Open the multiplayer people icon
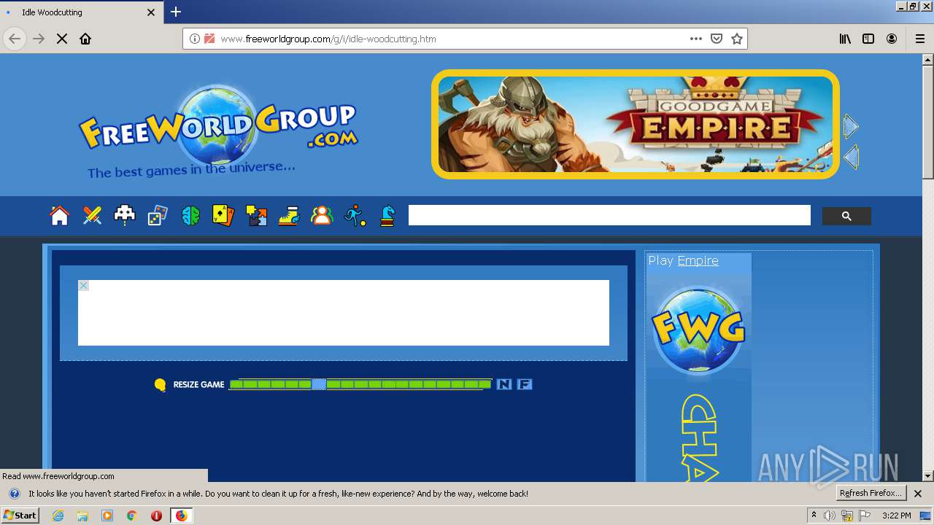Screen dimensions: 934x525 322,216
